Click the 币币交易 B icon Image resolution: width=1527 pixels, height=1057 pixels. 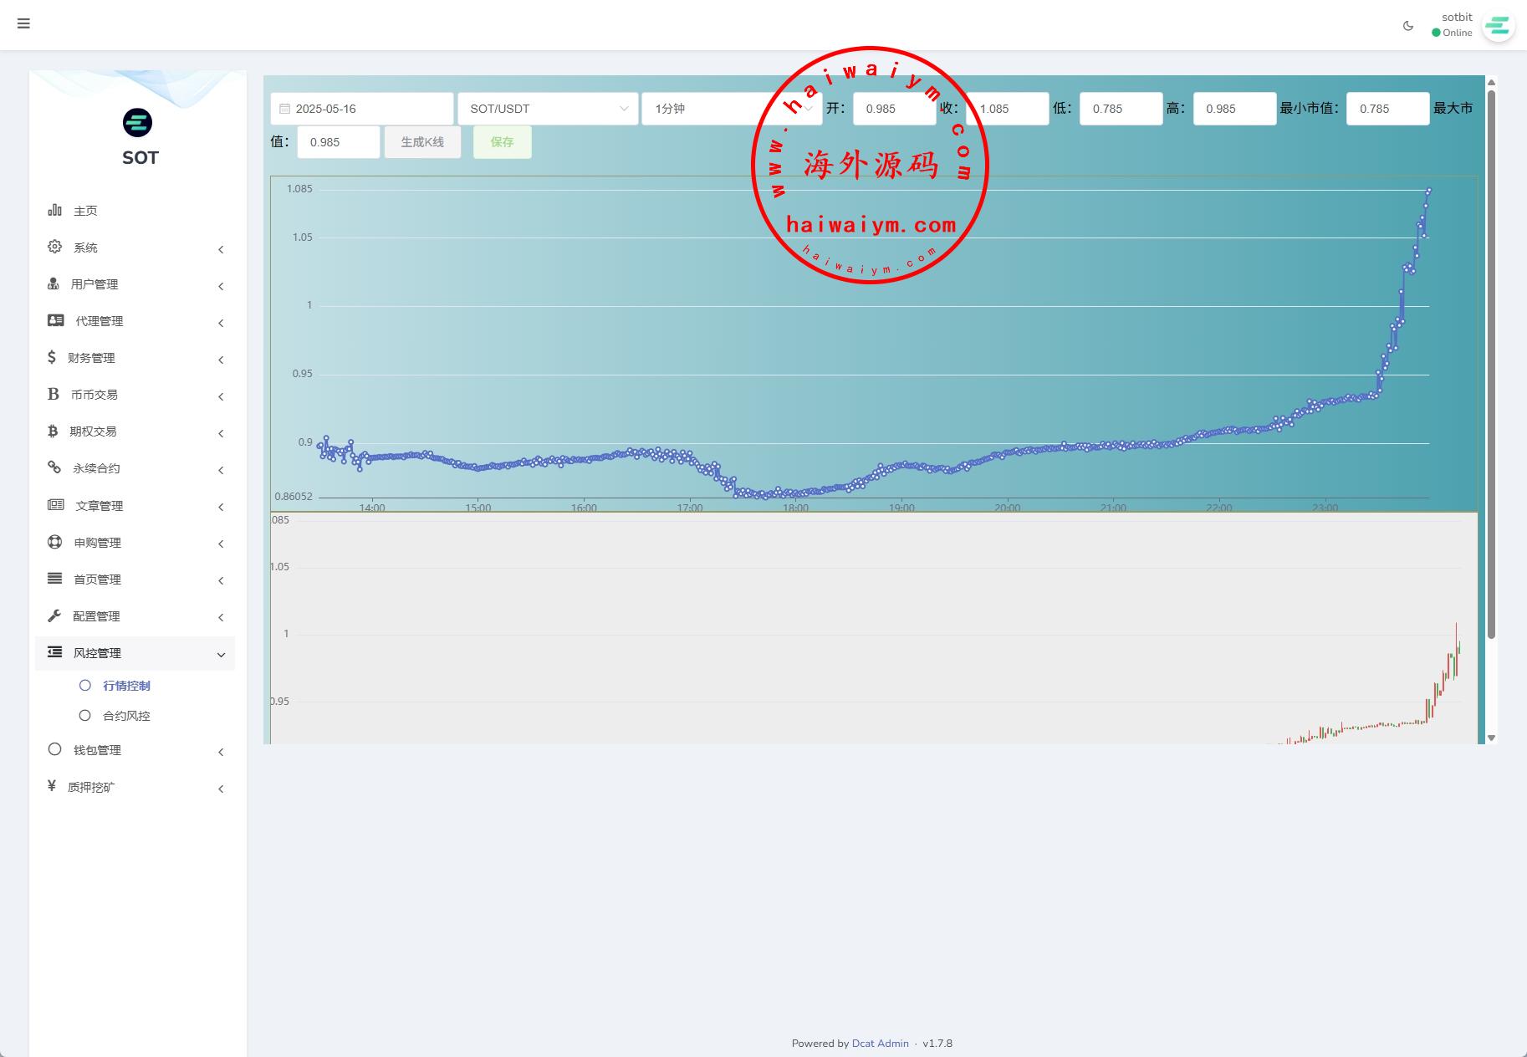(54, 394)
